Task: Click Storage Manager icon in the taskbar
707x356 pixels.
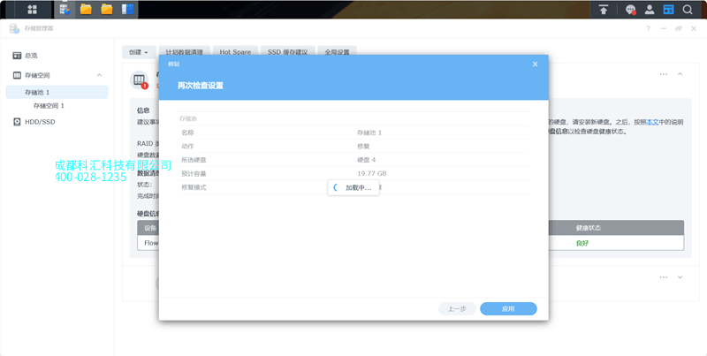Action: pos(65,10)
